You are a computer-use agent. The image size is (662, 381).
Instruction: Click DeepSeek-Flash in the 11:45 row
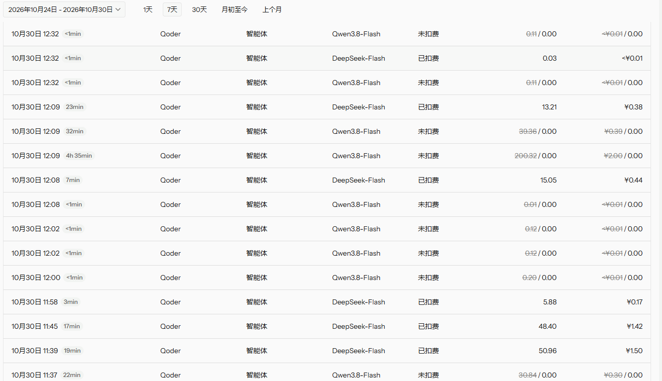358,326
